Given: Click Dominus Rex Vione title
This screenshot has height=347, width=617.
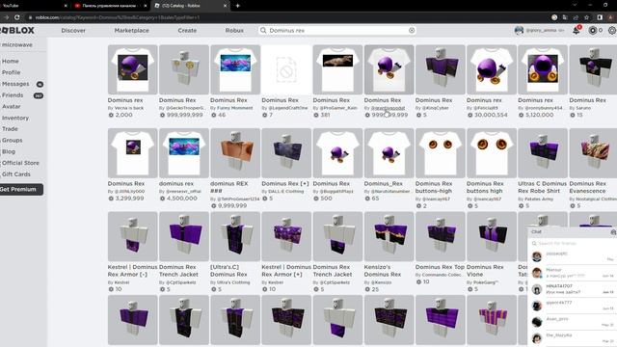Looking at the screenshot, I should pos(485,271).
